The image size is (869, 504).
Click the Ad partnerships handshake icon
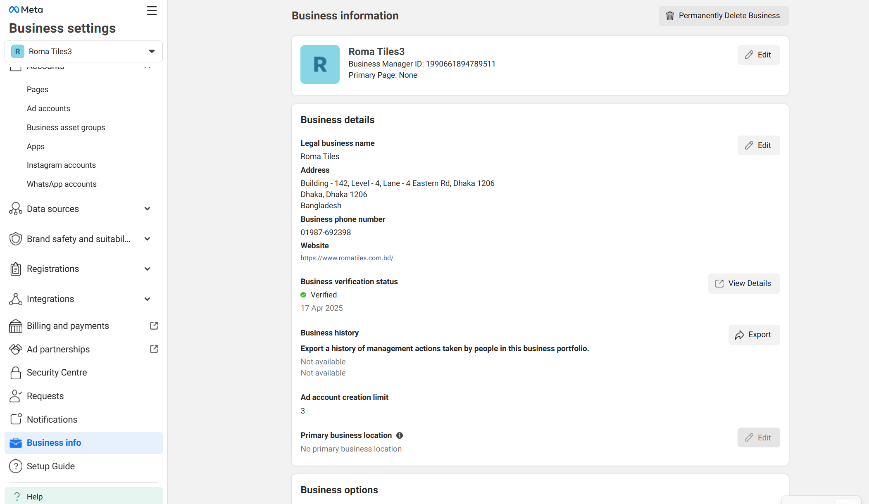pyautogui.click(x=16, y=349)
